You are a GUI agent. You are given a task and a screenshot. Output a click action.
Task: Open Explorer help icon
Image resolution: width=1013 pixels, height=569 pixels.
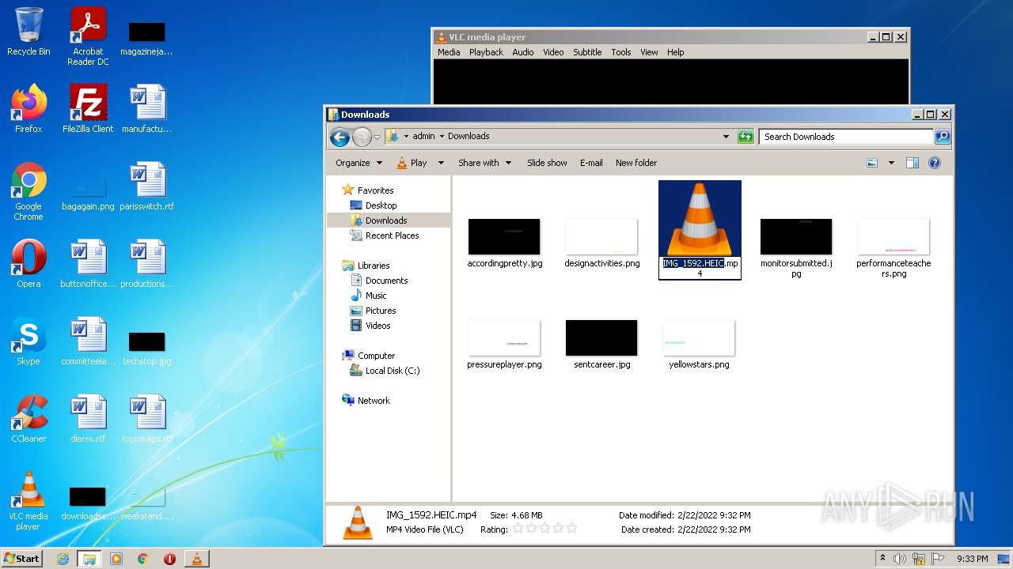coord(934,163)
